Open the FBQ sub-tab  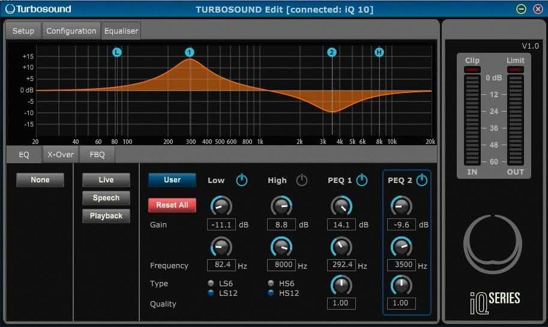(x=97, y=154)
